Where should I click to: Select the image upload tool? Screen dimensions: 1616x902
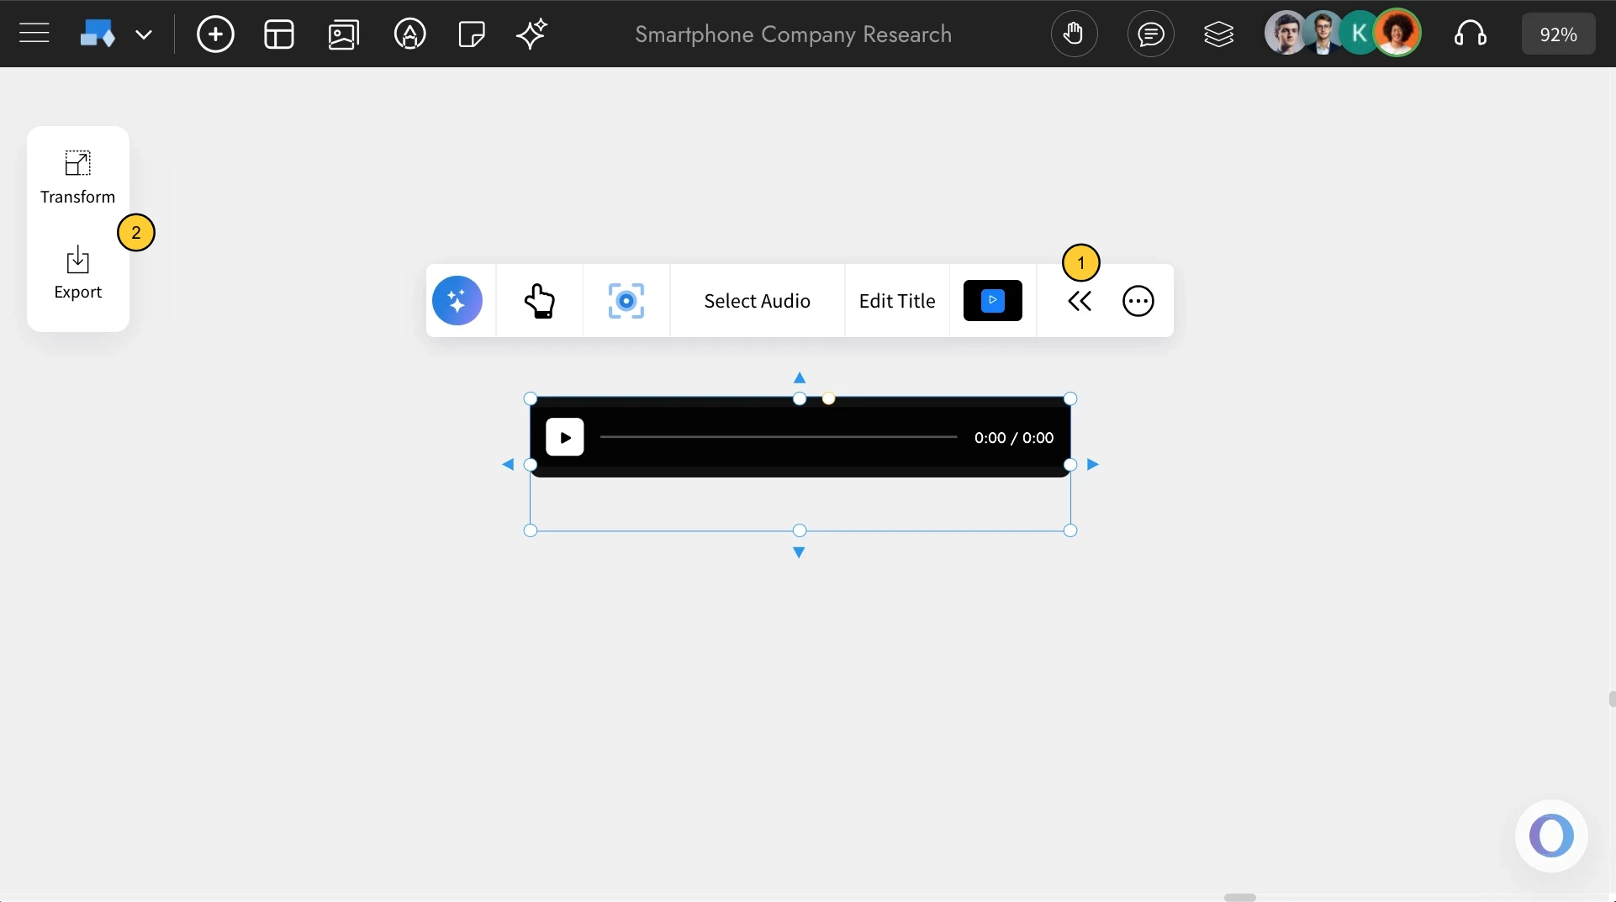[x=344, y=34]
